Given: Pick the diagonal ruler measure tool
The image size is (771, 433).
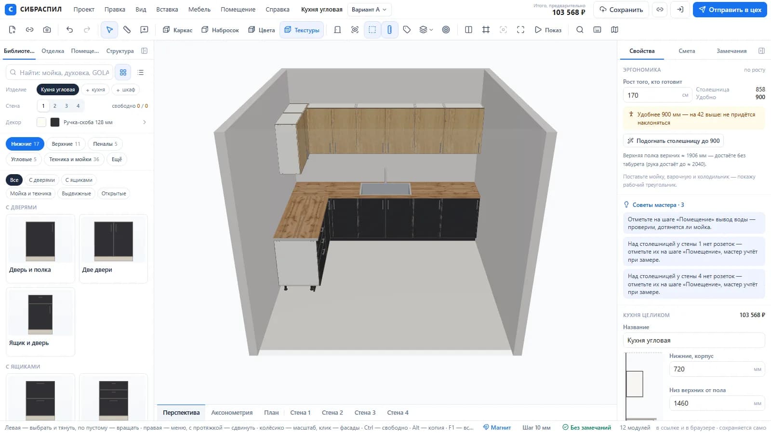Looking at the screenshot, I should (x=127, y=30).
